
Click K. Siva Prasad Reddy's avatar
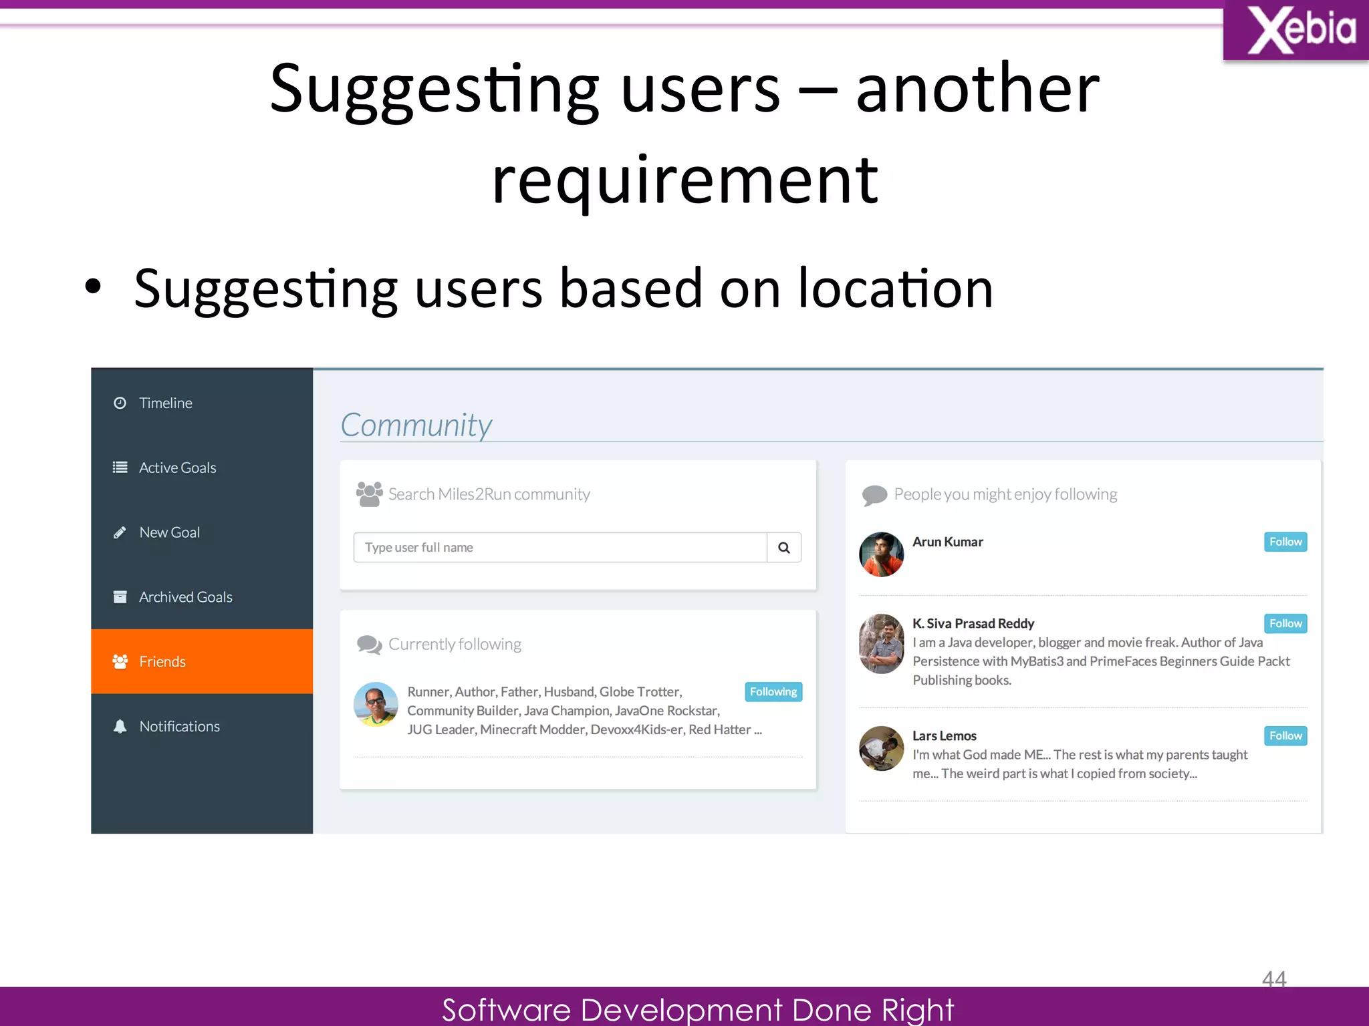point(881,643)
